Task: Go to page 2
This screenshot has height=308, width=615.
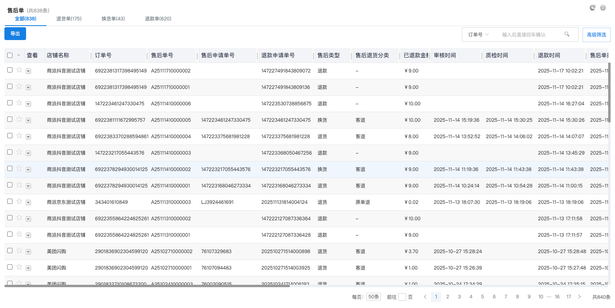Action: 448,297
